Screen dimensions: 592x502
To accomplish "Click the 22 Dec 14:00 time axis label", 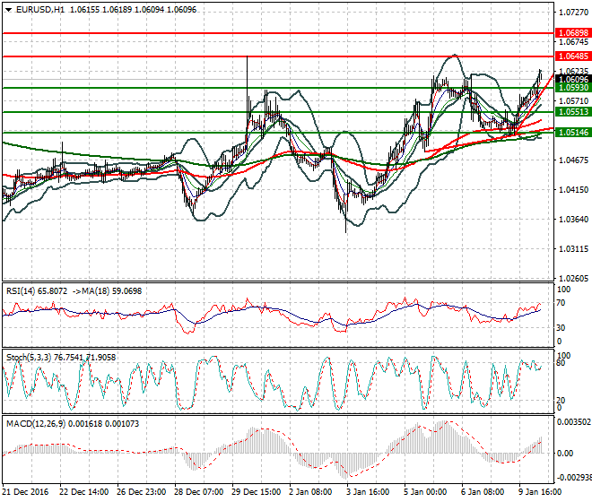I will click(x=84, y=492).
